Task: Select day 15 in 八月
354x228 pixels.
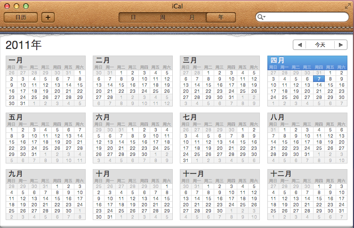Action: 284,142
